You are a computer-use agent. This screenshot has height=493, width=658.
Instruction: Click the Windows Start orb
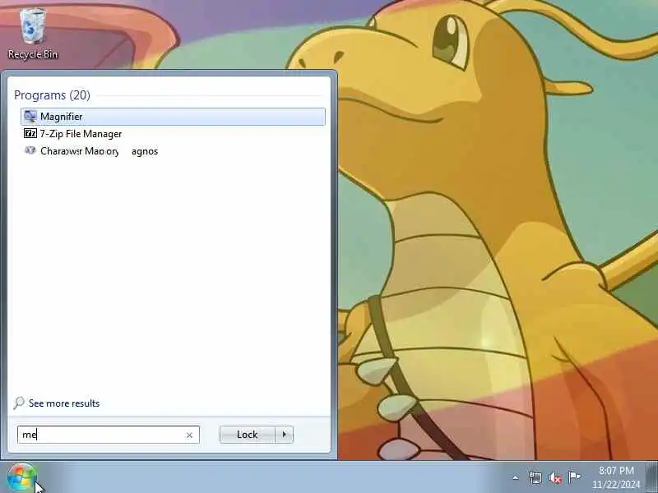21,478
